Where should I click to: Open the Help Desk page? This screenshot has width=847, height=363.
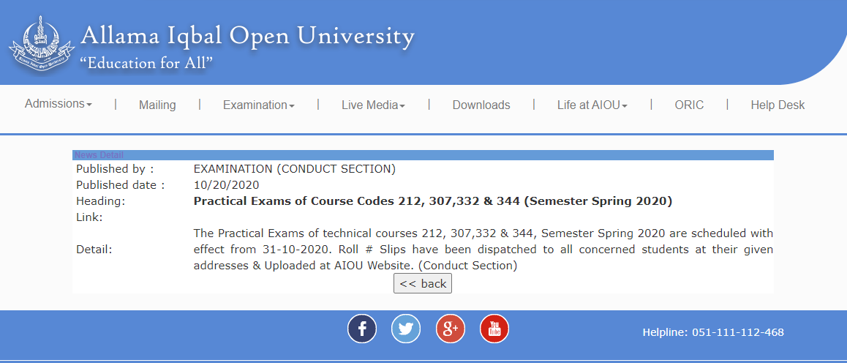click(778, 105)
